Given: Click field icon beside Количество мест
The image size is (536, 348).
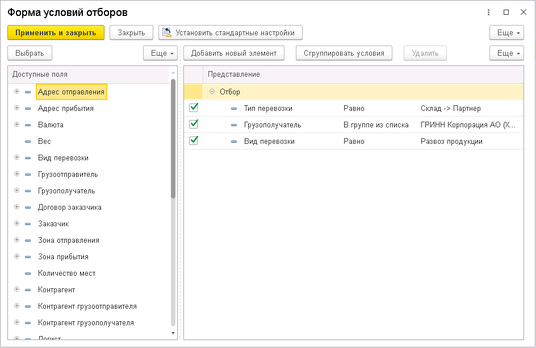Looking at the screenshot, I should [28, 274].
